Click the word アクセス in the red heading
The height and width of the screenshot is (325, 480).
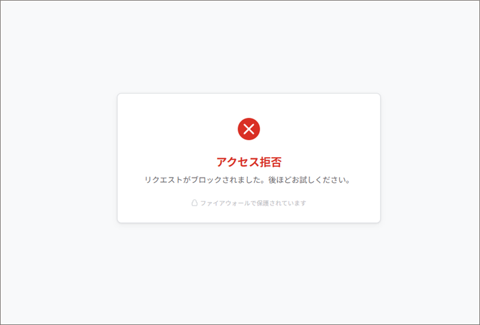click(x=238, y=162)
